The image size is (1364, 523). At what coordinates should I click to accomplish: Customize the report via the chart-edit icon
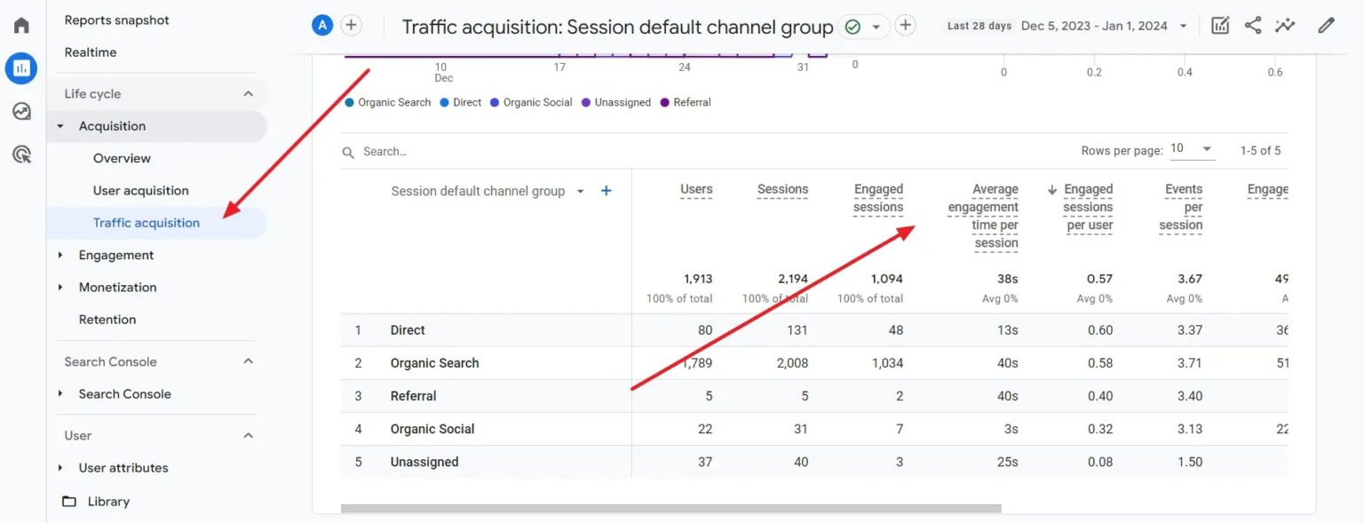(x=1219, y=26)
